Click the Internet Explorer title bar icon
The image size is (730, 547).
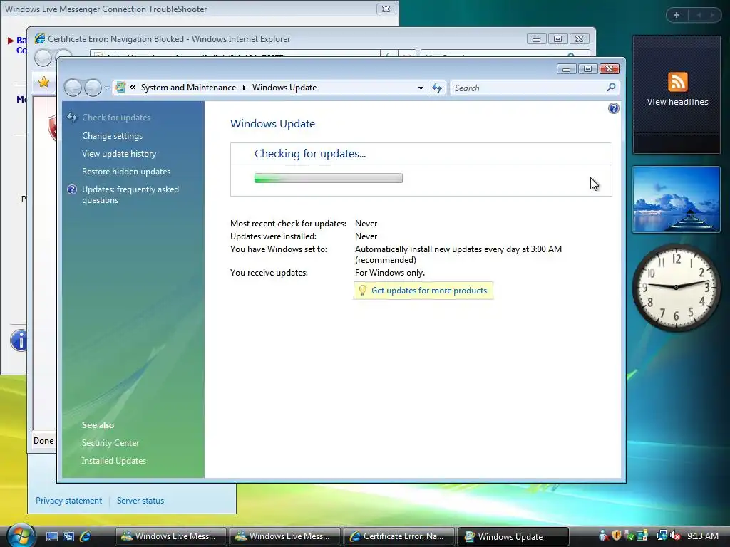[40, 38]
